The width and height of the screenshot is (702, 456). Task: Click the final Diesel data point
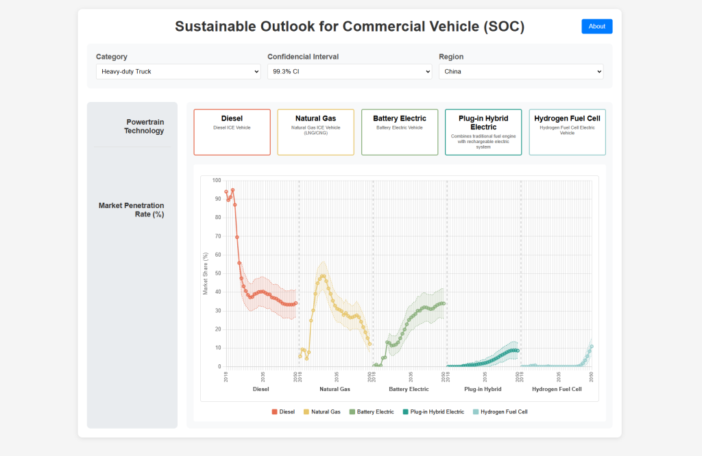coord(296,303)
